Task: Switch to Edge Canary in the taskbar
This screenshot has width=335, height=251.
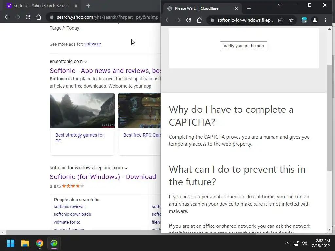Action: tap(54, 243)
